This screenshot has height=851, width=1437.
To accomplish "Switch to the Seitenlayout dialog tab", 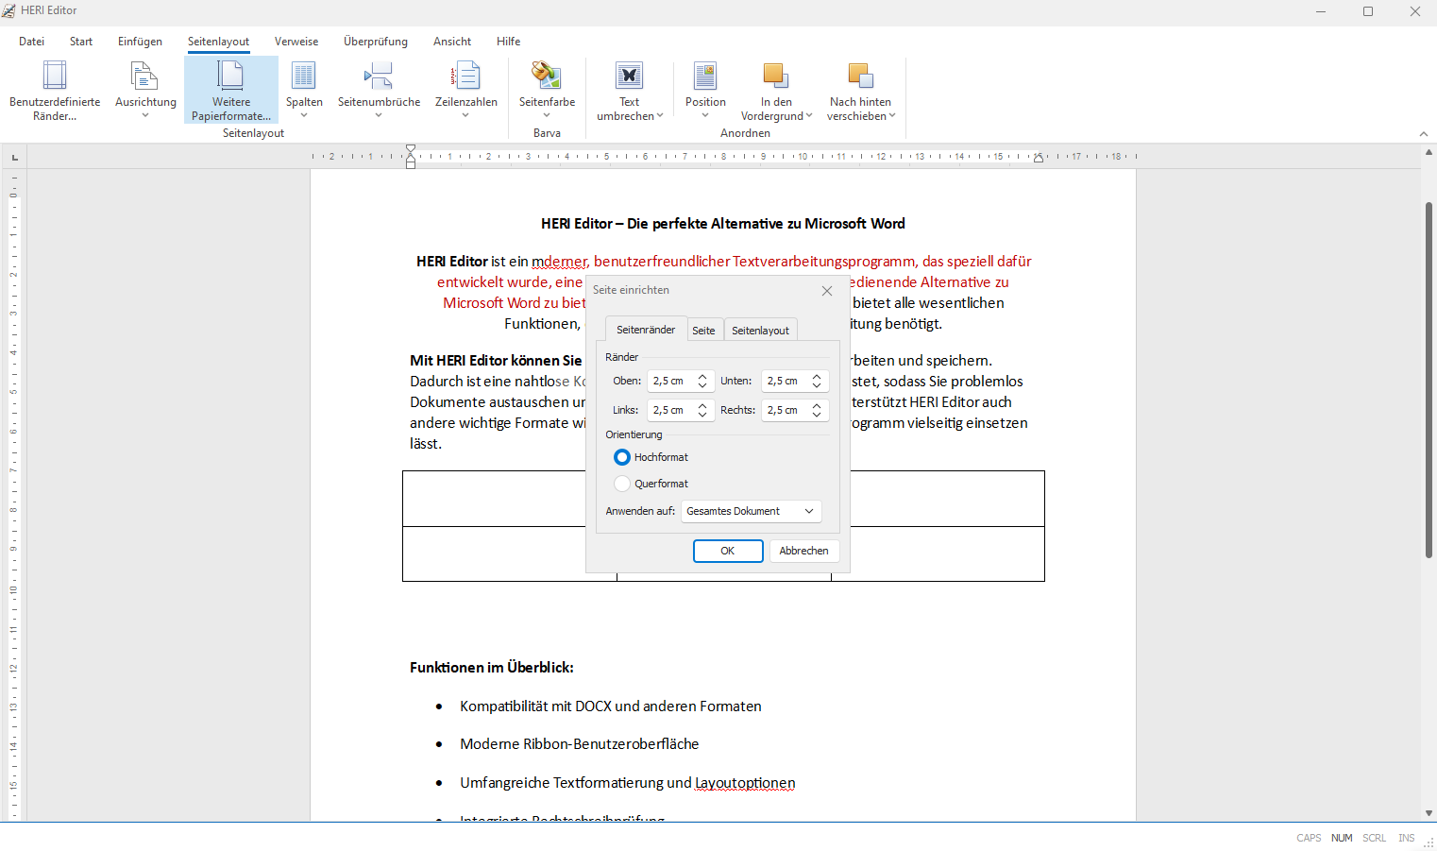I will (x=760, y=331).
